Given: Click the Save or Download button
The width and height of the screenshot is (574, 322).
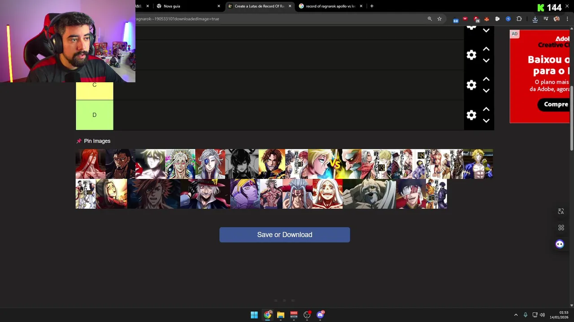Looking at the screenshot, I should click(285, 235).
